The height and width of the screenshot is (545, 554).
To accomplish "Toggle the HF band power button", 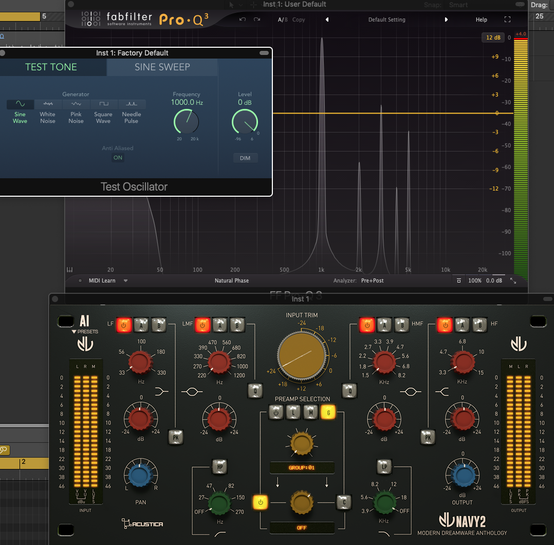I will [445, 325].
